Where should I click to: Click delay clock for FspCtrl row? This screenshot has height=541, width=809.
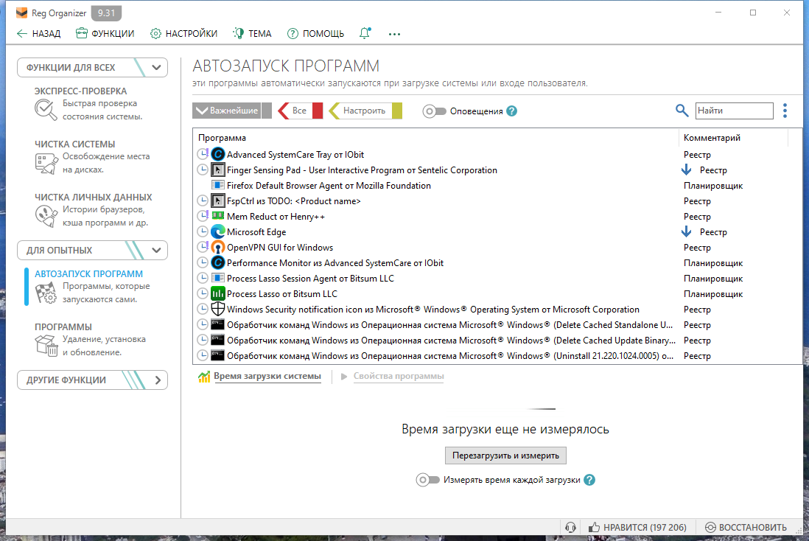(x=203, y=200)
